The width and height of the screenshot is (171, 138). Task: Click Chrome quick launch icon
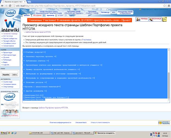point(9,133)
